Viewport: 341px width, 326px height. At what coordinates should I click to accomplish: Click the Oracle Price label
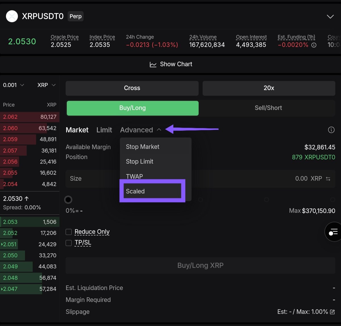point(65,37)
